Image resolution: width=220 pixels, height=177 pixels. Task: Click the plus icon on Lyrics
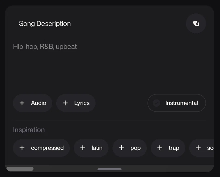[65, 103]
